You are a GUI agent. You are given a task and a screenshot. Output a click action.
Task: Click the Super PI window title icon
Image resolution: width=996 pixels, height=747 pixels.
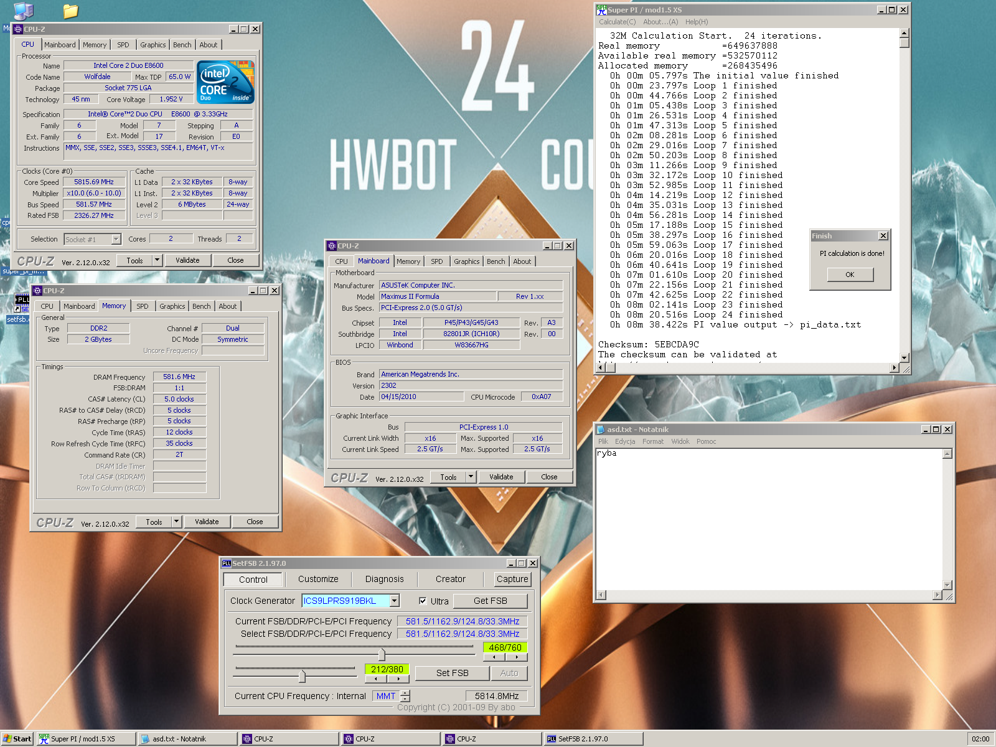pyautogui.click(x=601, y=9)
